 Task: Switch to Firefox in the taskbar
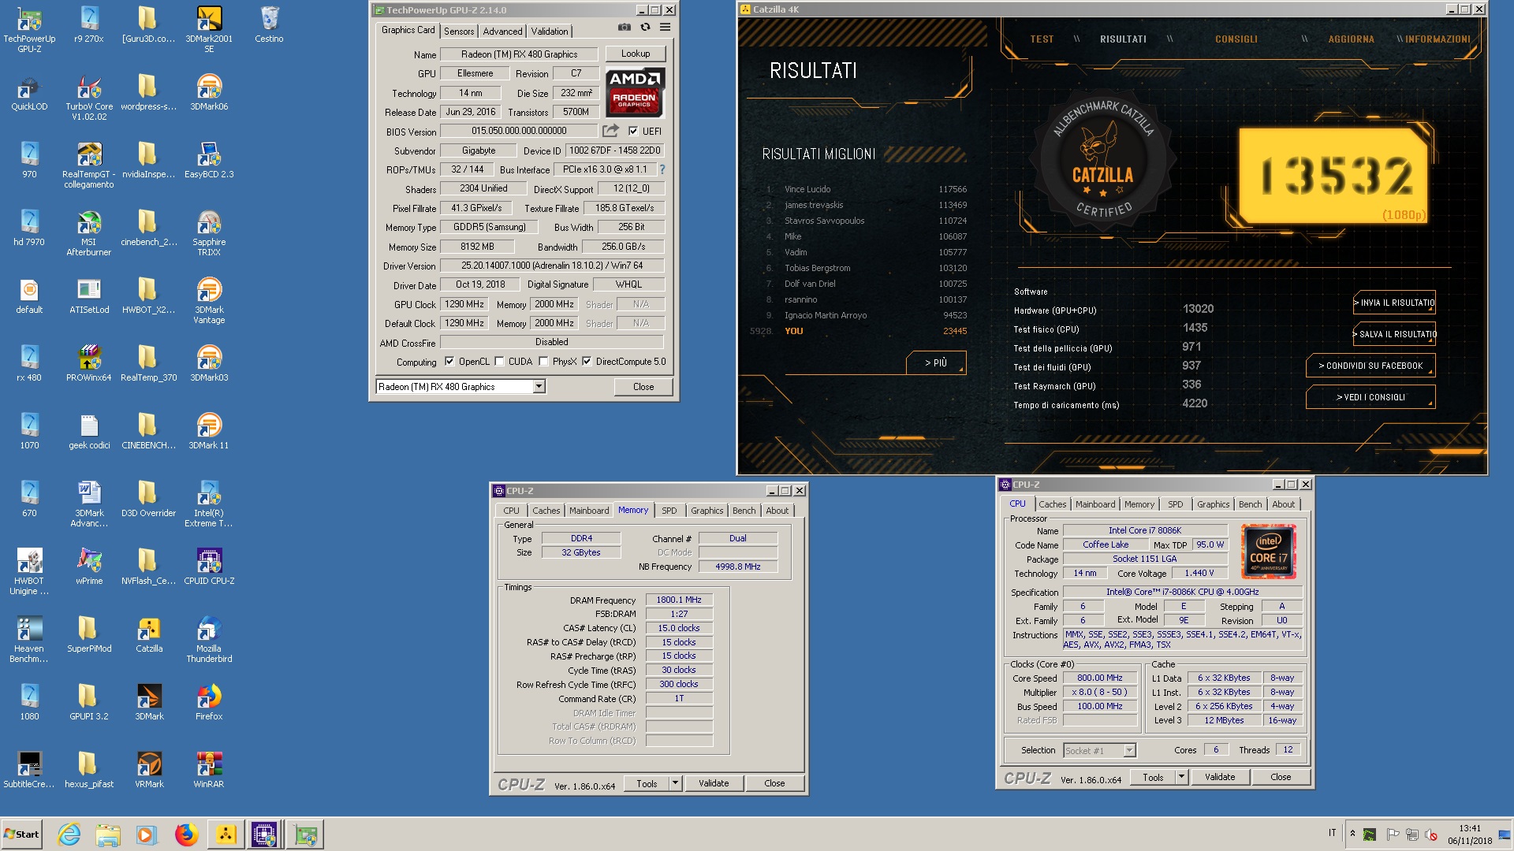[x=187, y=834]
